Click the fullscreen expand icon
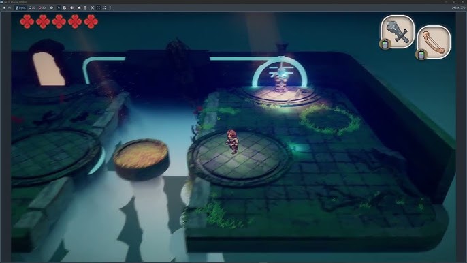 pos(104,7)
